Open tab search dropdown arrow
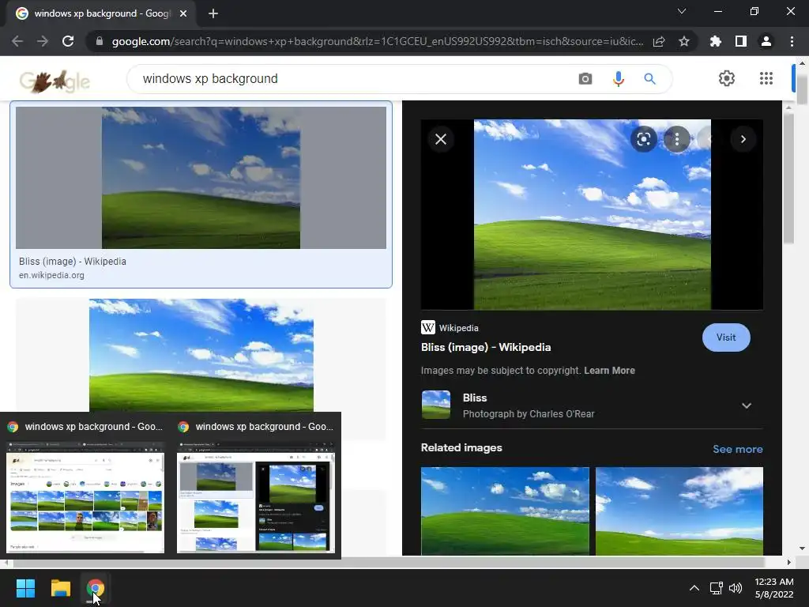This screenshot has width=809, height=607. (x=682, y=11)
